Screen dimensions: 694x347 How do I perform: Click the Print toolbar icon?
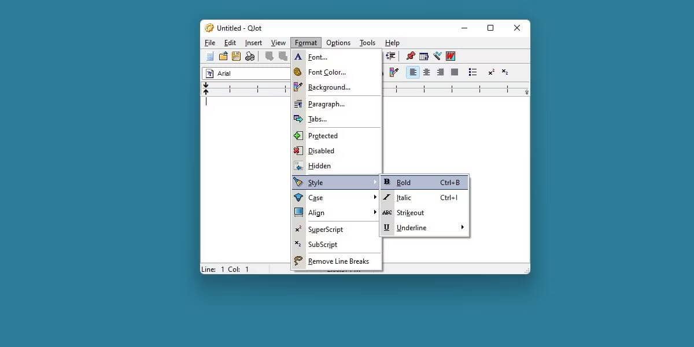(250, 56)
